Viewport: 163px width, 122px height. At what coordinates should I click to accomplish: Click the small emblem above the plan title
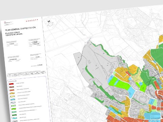(7, 23)
